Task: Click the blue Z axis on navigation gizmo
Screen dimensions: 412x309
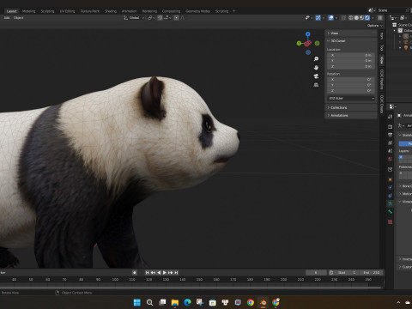Action: (x=307, y=34)
